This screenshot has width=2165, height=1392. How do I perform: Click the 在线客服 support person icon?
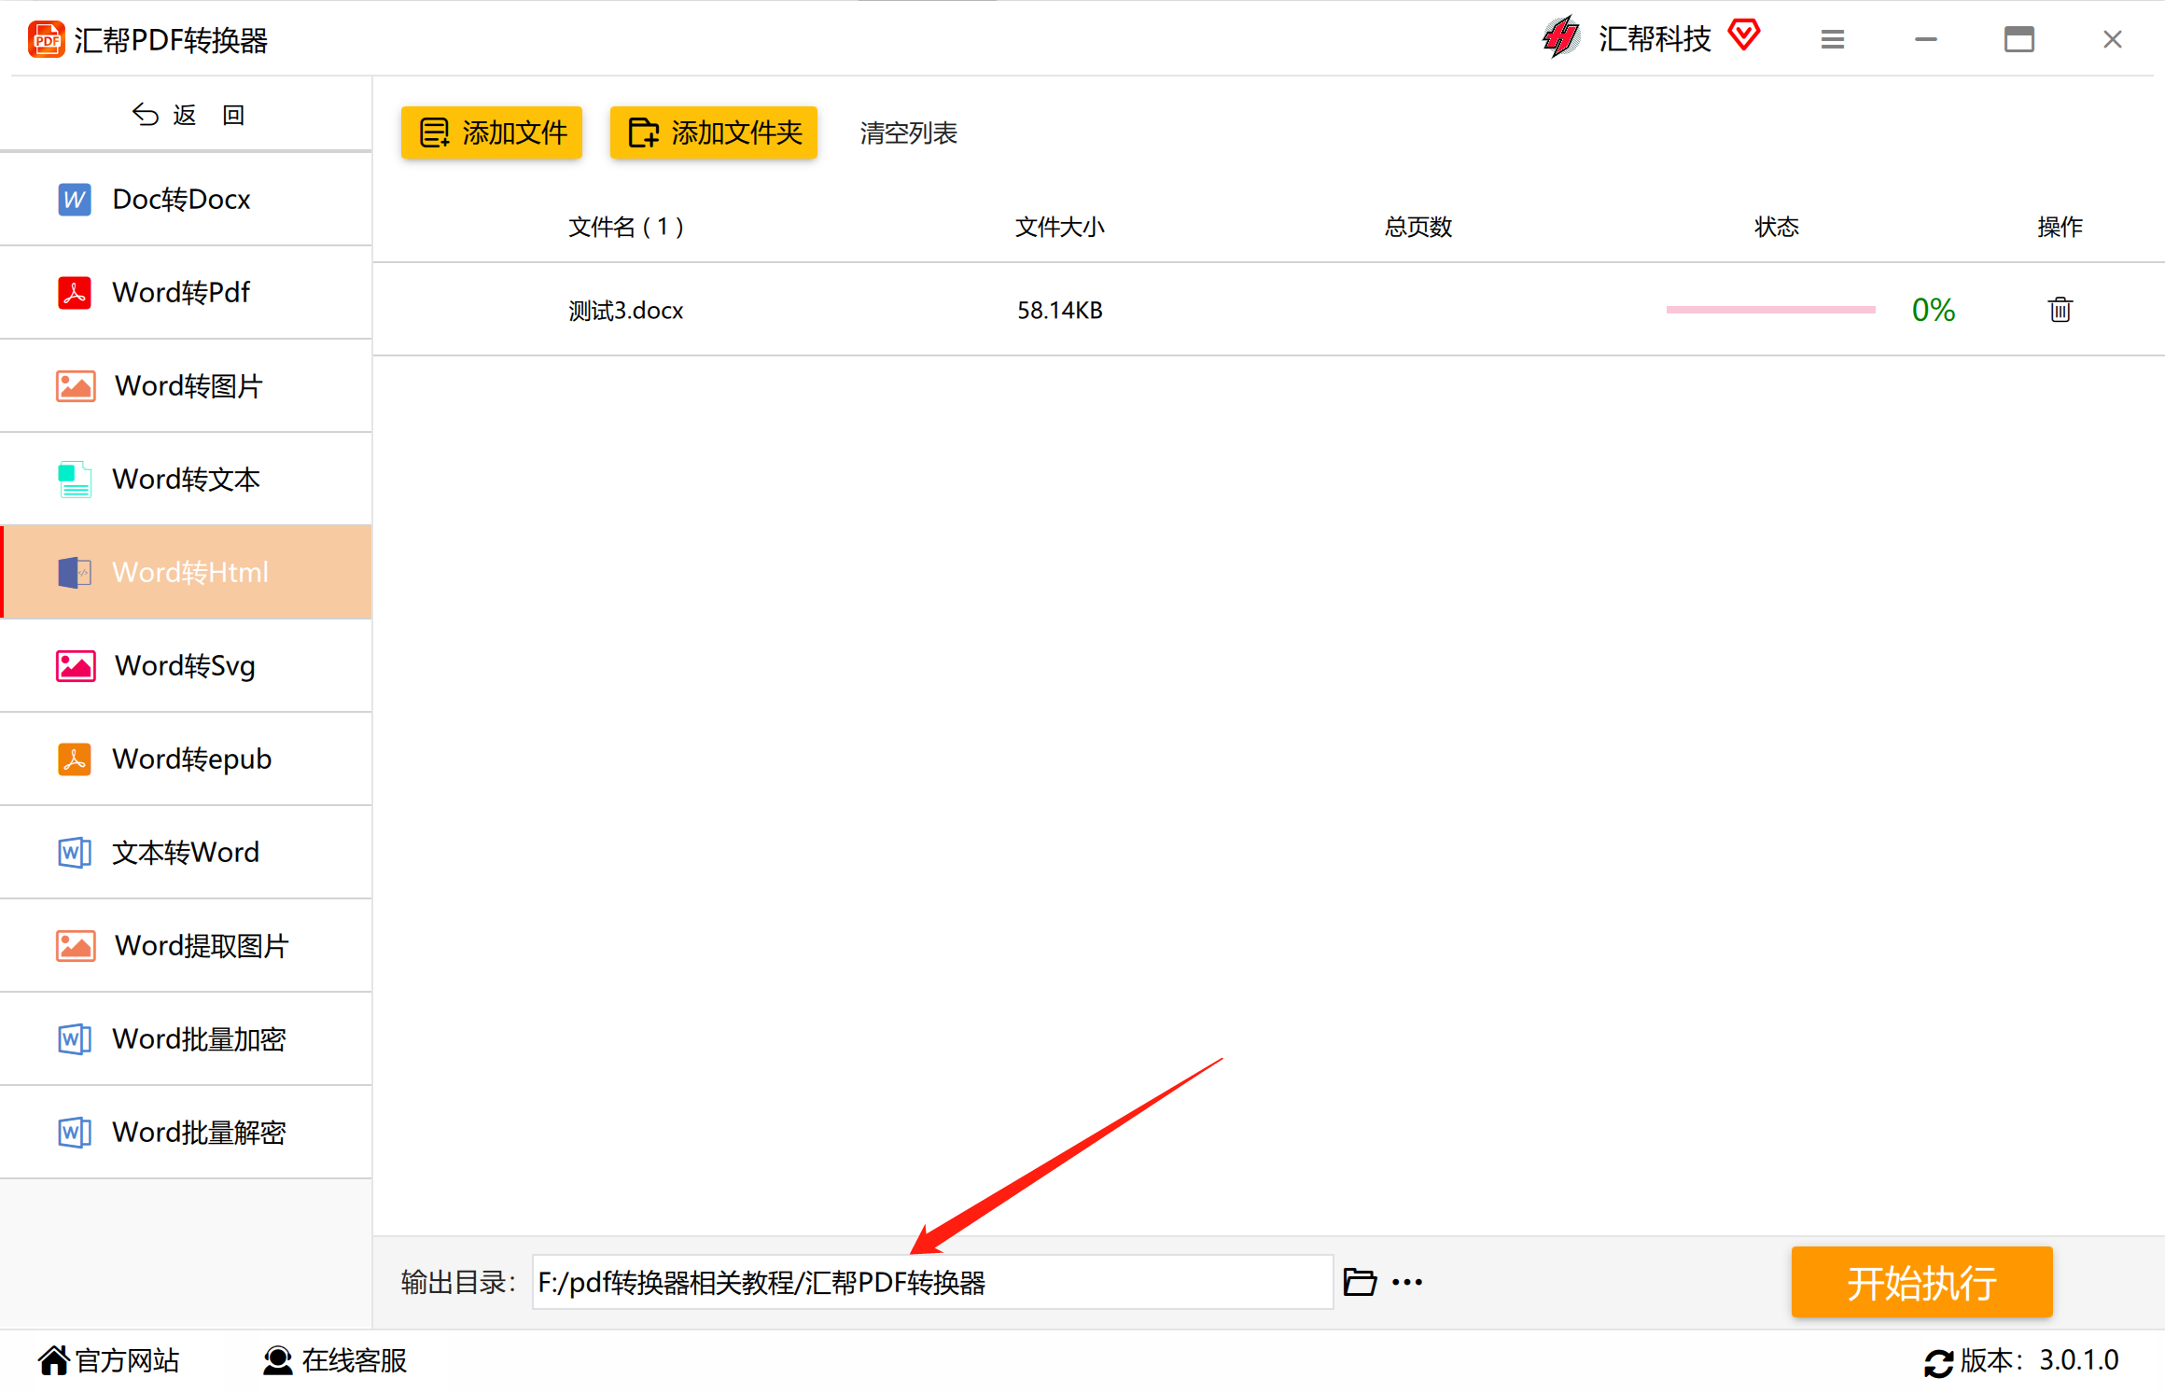[x=277, y=1360]
